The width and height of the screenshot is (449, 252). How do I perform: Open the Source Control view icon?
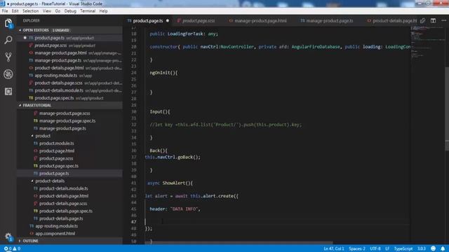(x=8, y=57)
